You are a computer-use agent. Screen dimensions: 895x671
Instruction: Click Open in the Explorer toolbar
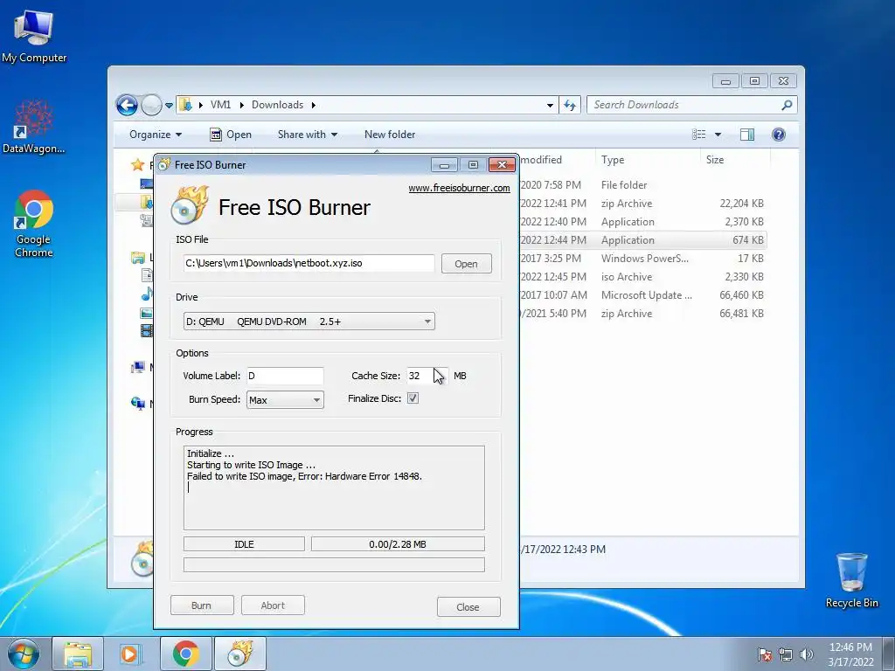point(231,135)
